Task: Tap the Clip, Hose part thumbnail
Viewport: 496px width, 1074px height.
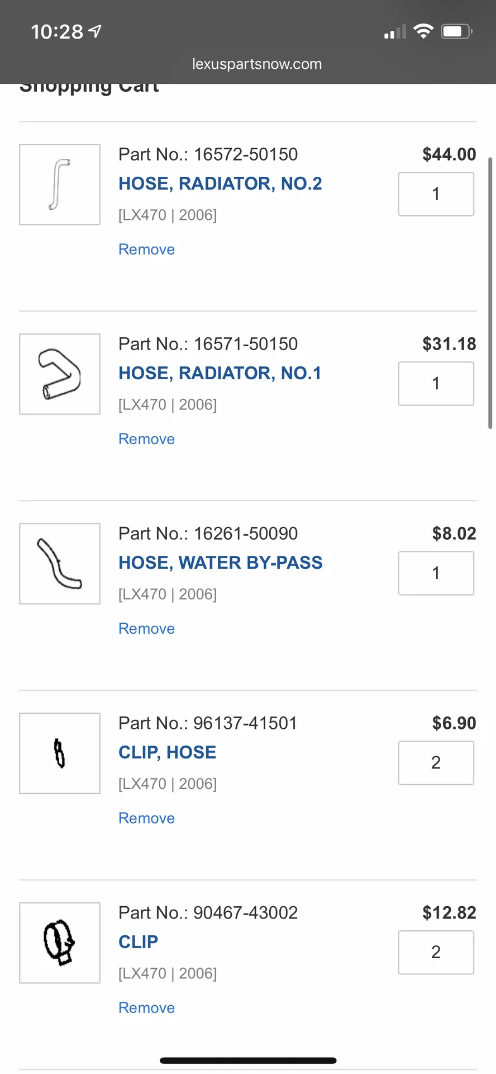Action: click(x=60, y=753)
